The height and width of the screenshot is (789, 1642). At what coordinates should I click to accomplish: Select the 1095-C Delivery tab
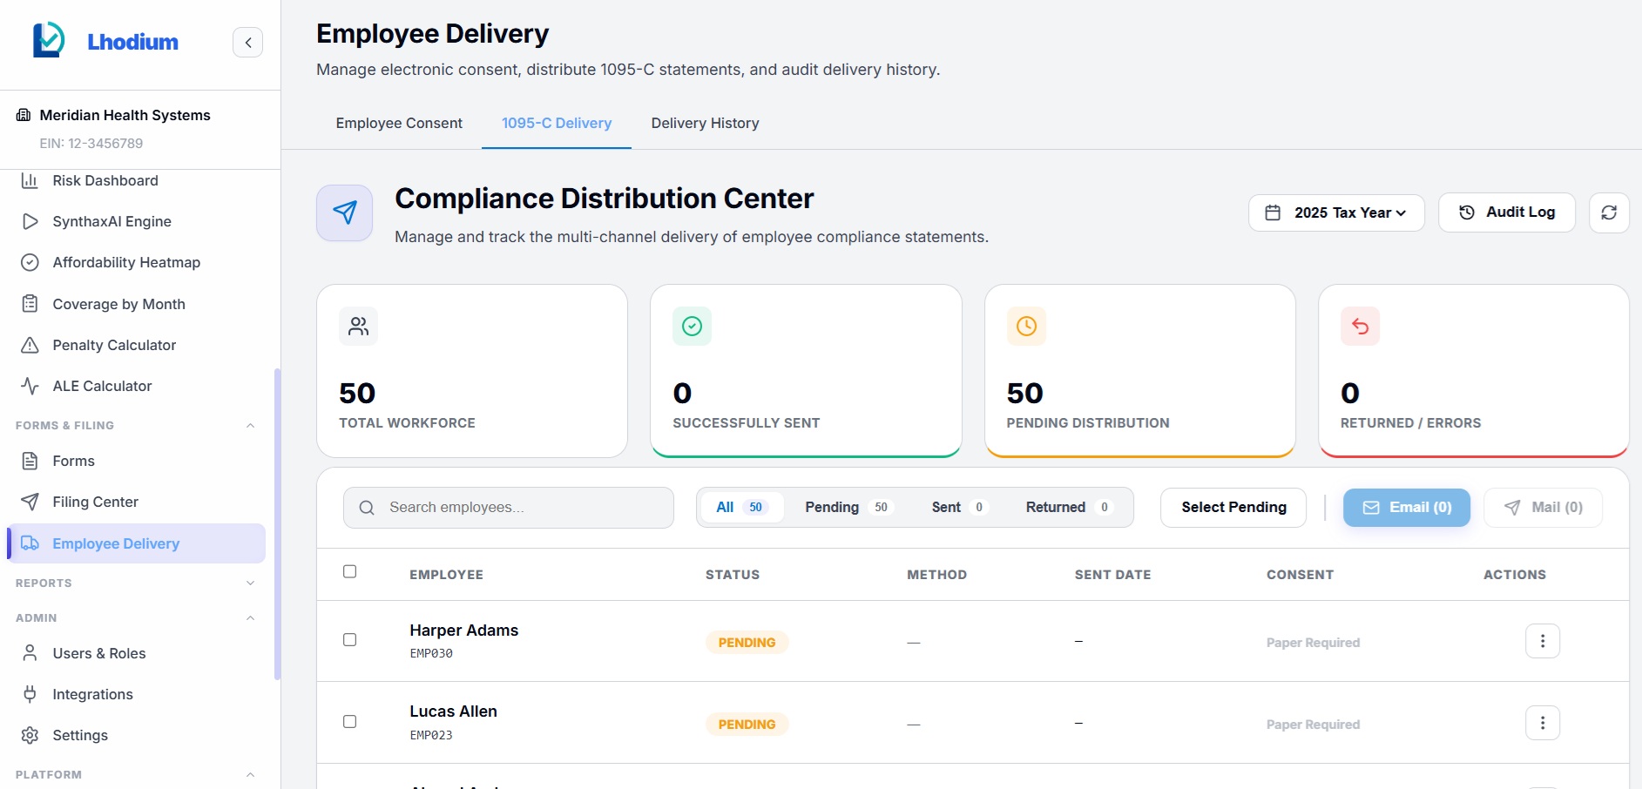(557, 123)
